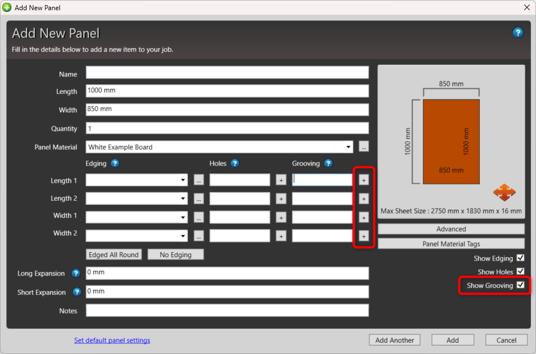
Task: Open the help icon in the header
Action: coord(518,33)
